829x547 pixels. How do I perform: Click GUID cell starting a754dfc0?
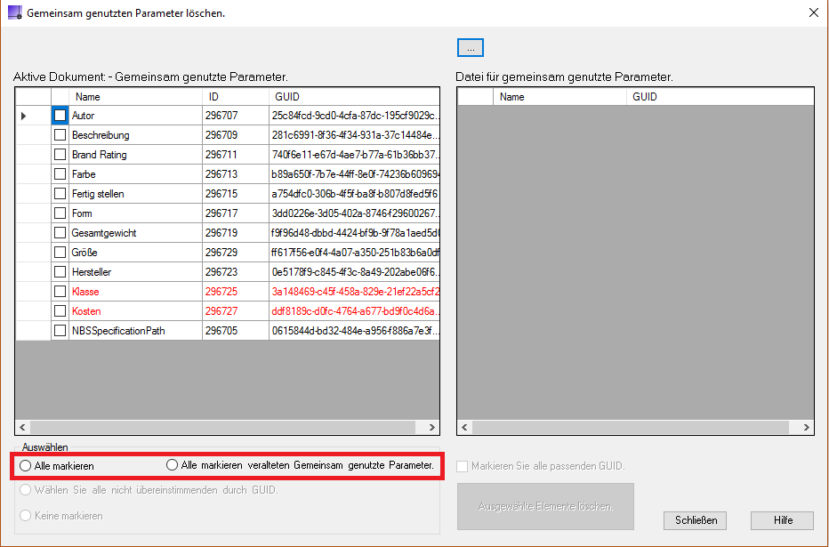click(354, 193)
